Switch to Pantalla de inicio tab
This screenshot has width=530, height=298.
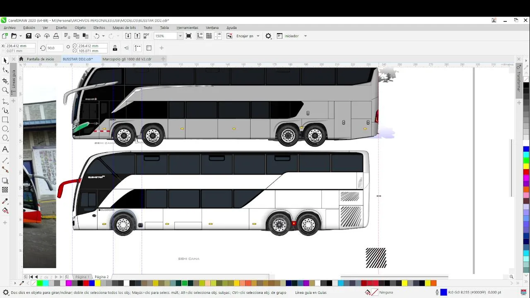point(40,59)
